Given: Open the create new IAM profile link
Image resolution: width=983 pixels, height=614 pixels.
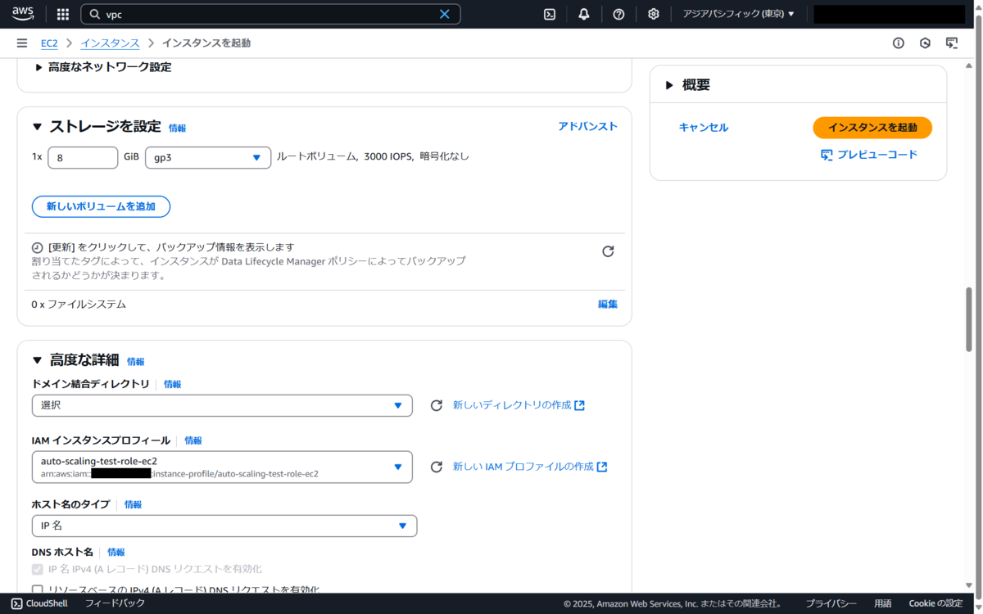Looking at the screenshot, I should (530, 467).
